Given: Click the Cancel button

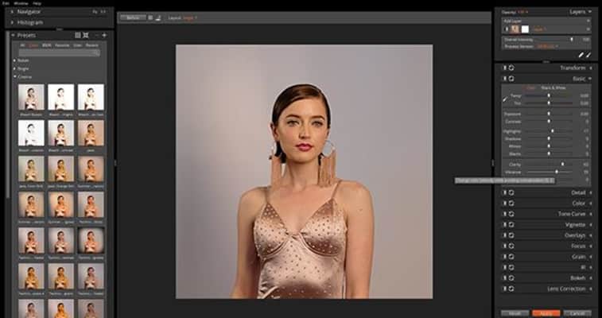Looking at the screenshot, I should [578, 313].
